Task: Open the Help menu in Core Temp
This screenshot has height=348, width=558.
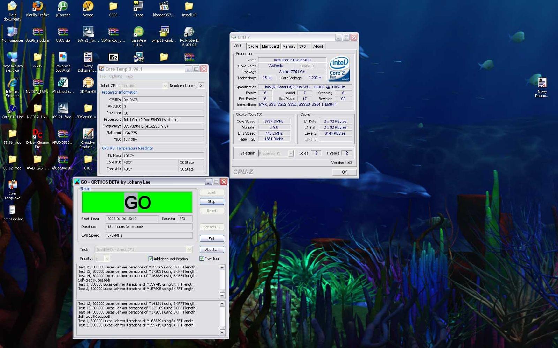Action: [129, 77]
